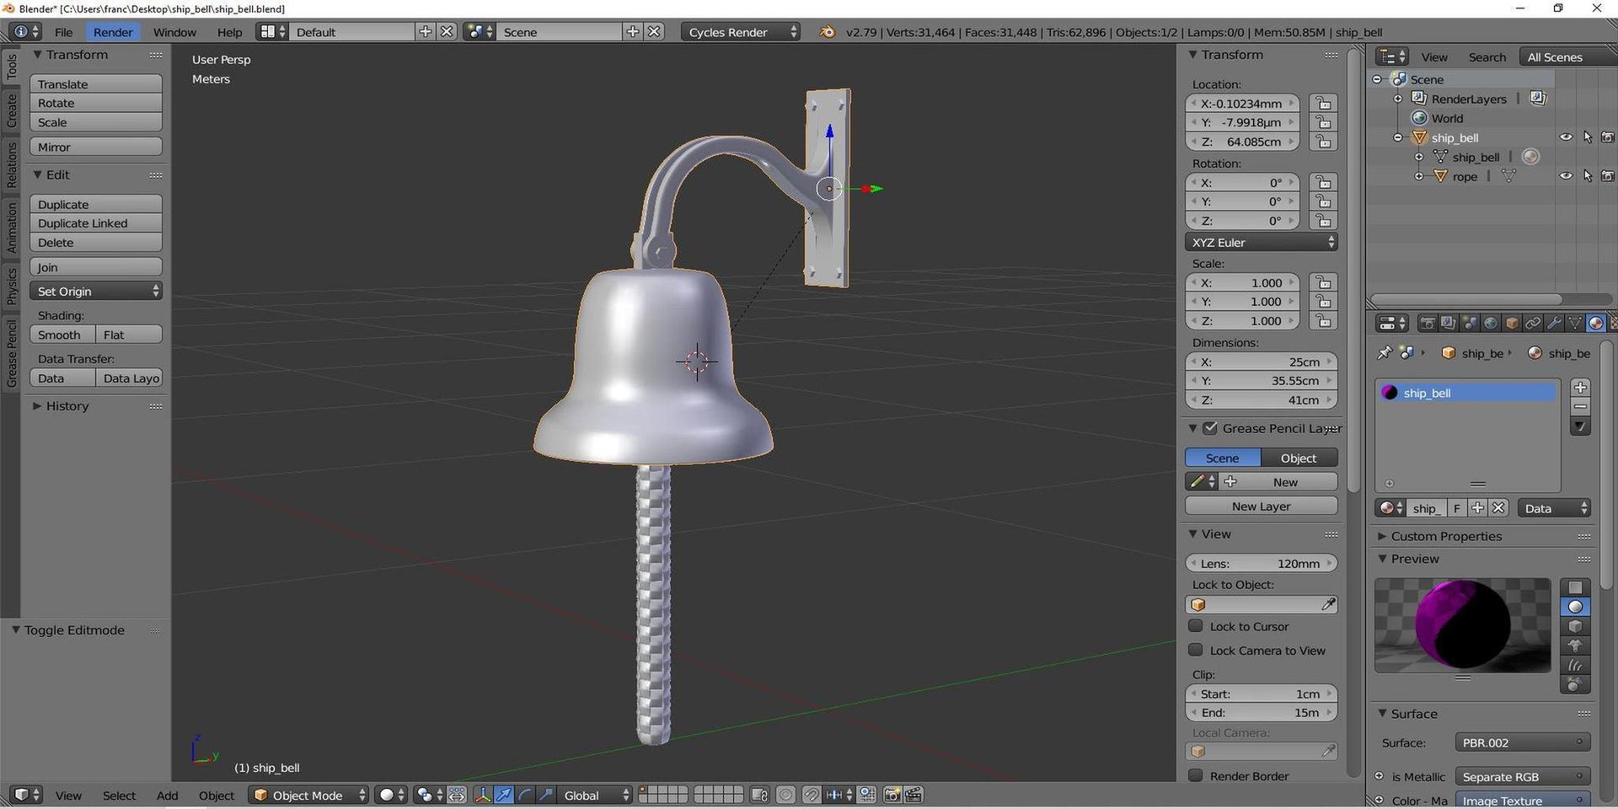Enable Lock Camera to View checkbox
Viewport: 1618px width, 809px height.
[1195, 650]
